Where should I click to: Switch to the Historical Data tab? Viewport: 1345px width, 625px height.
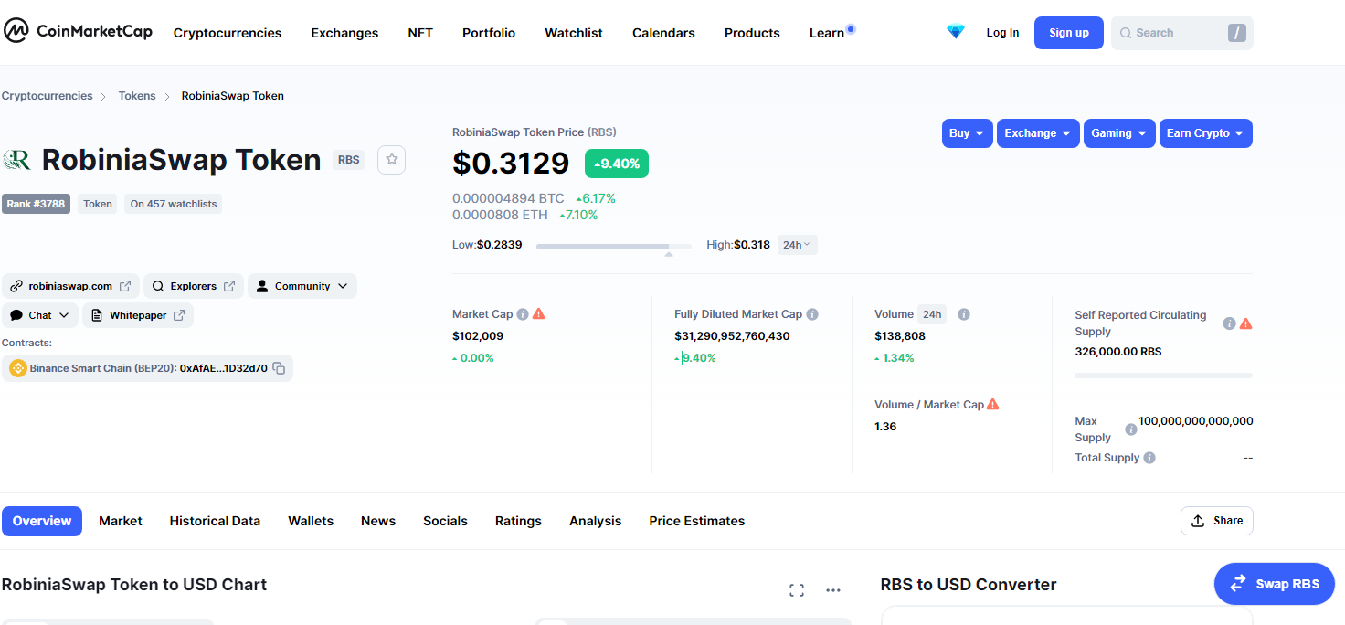tap(215, 521)
